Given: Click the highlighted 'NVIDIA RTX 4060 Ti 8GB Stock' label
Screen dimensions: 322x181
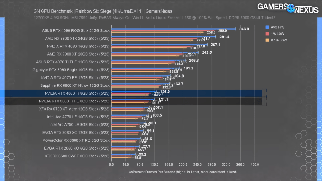Looking at the screenshot, I should [x=77, y=93].
